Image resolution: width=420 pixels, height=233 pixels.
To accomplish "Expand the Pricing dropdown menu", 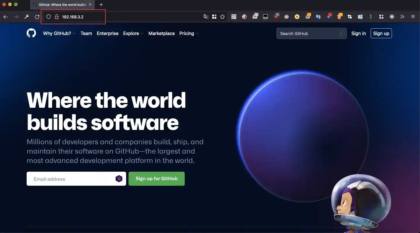I will pos(189,34).
